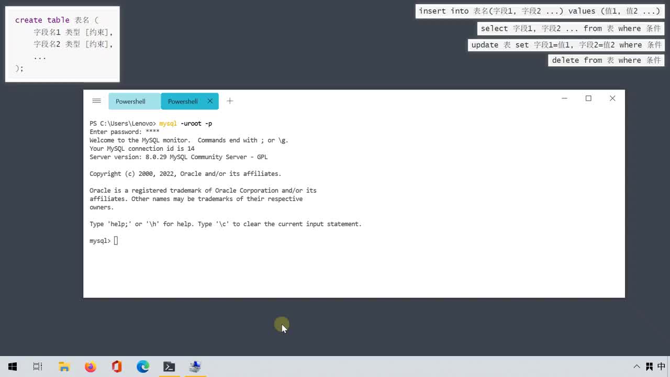Screen dimensions: 670x377
Task: Launch Microsoft Edge from the taskbar
Action: (143, 367)
